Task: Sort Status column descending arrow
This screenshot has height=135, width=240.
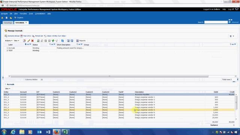Action: coord(54,44)
